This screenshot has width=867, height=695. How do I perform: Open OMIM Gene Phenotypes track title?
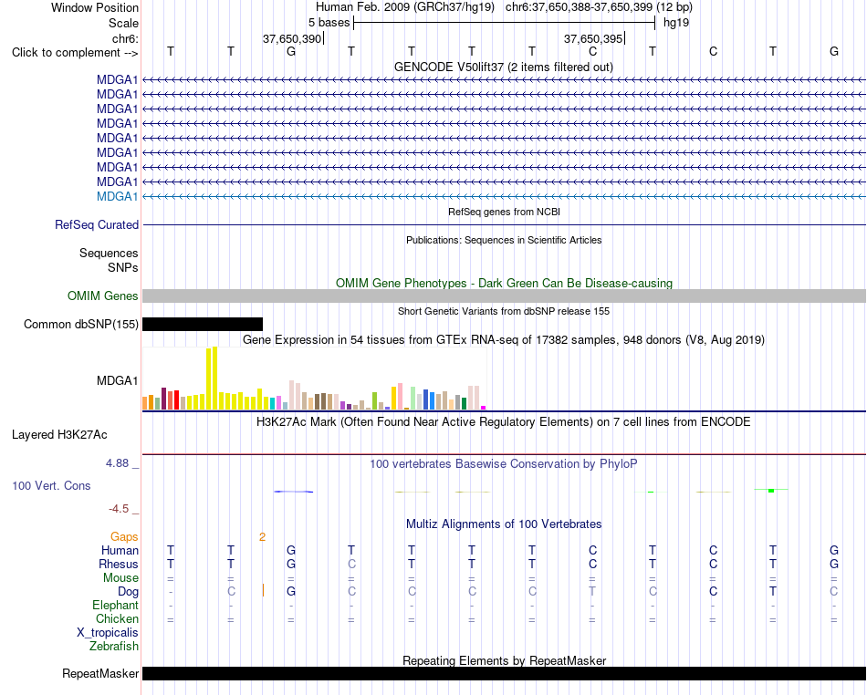(x=504, y=283)
